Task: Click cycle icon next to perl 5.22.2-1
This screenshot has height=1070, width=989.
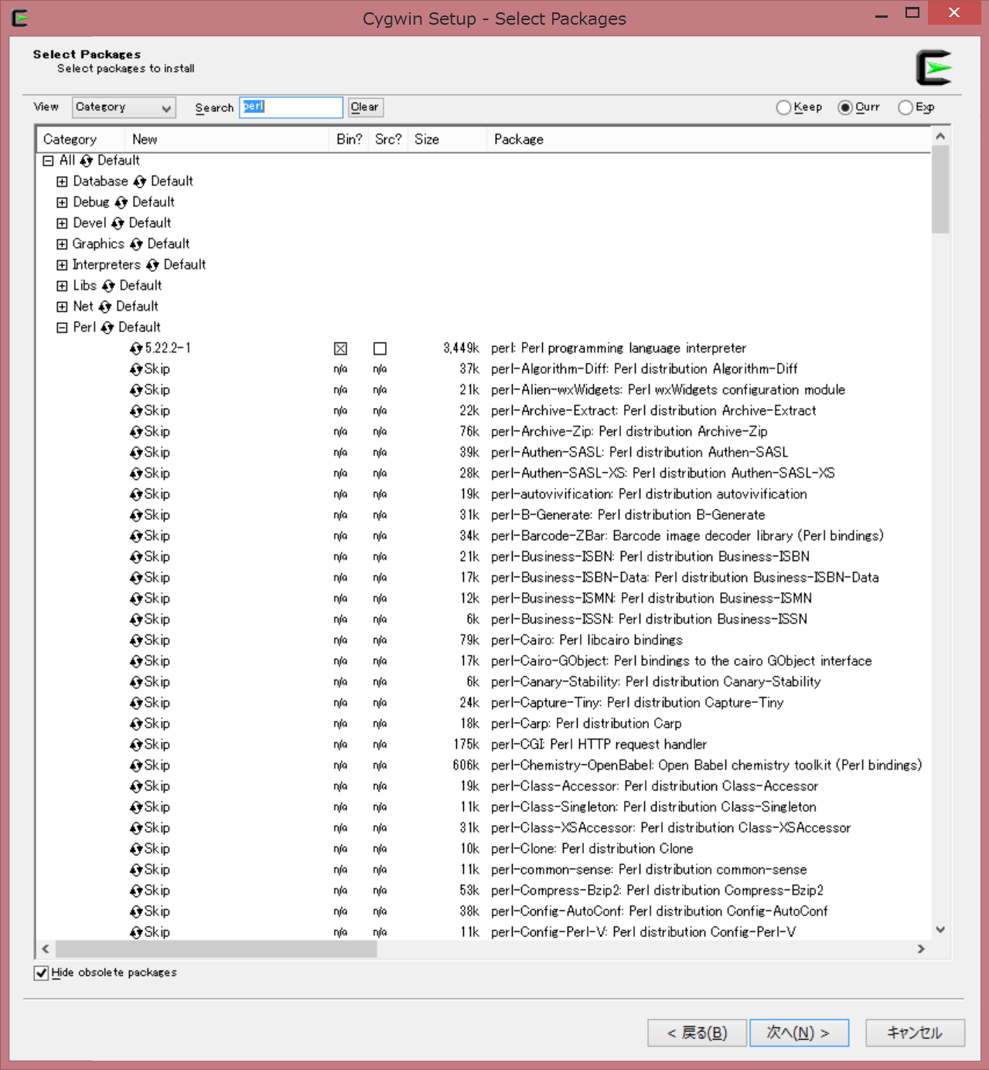Action: point(135,348)
